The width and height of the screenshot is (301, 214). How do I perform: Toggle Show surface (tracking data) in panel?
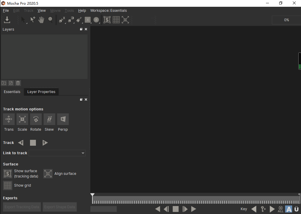[8, 174]
